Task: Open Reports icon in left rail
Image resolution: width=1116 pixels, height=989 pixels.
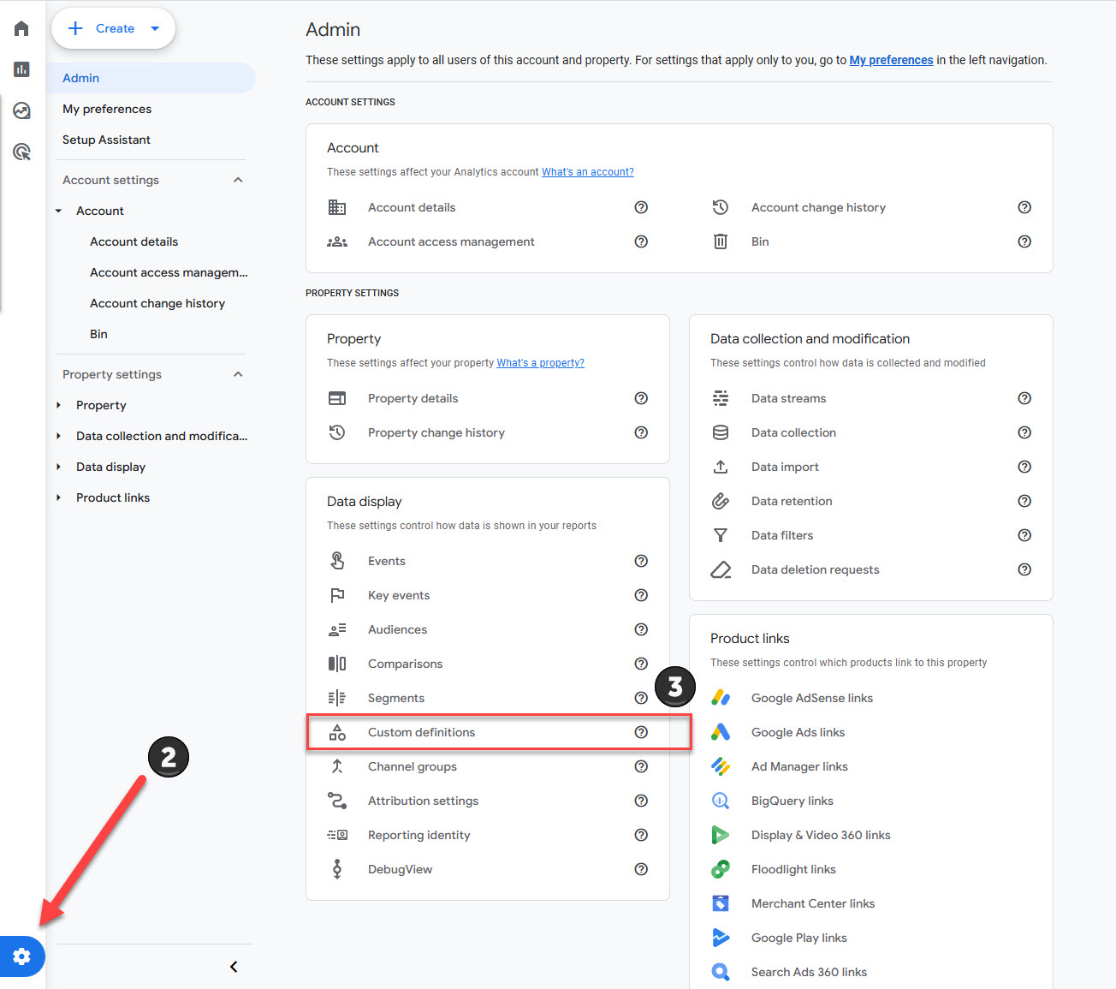Action: pyautogui.click(x=22, y=69)
